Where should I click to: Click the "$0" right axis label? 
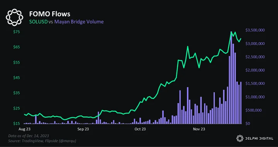[247, 124]
